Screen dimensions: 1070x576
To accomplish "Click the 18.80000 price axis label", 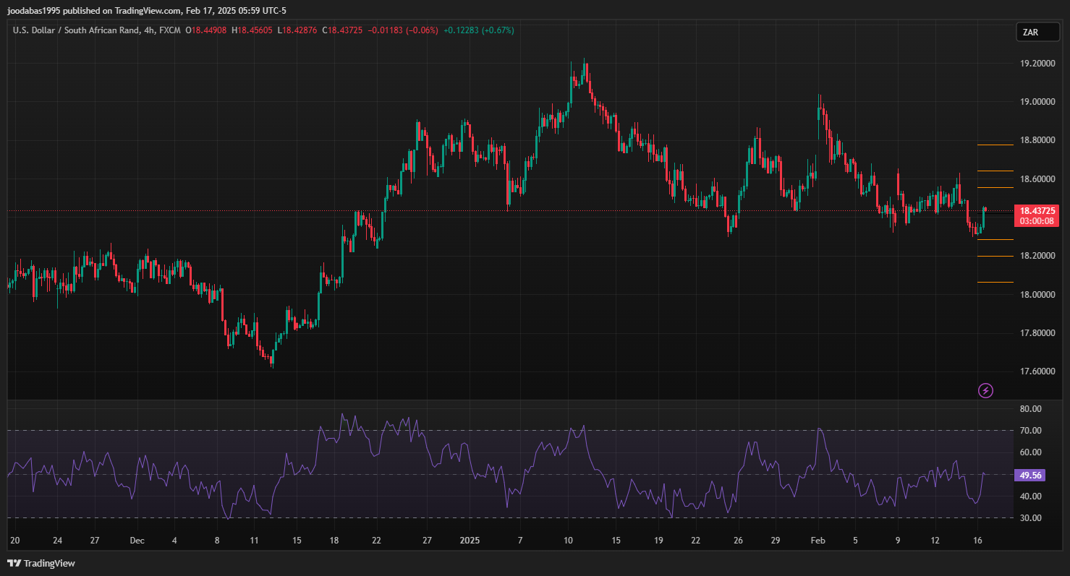I will pyautogui.click(x=1037, y=140).
